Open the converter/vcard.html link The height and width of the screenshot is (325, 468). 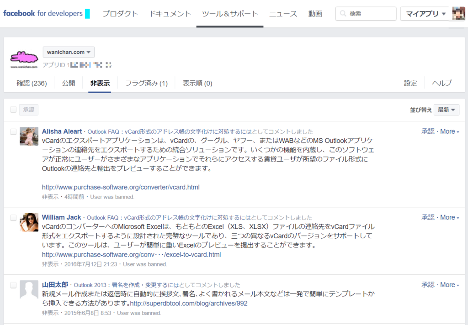pos(121,187)
